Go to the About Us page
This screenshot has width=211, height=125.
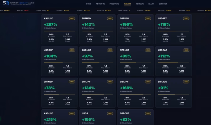[x=100, y=4]
